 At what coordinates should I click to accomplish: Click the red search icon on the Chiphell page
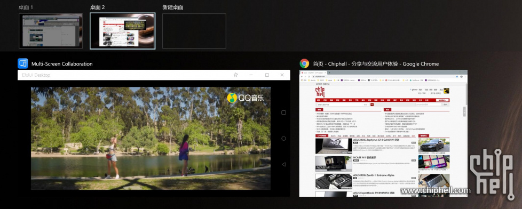[x=372, y=104]
